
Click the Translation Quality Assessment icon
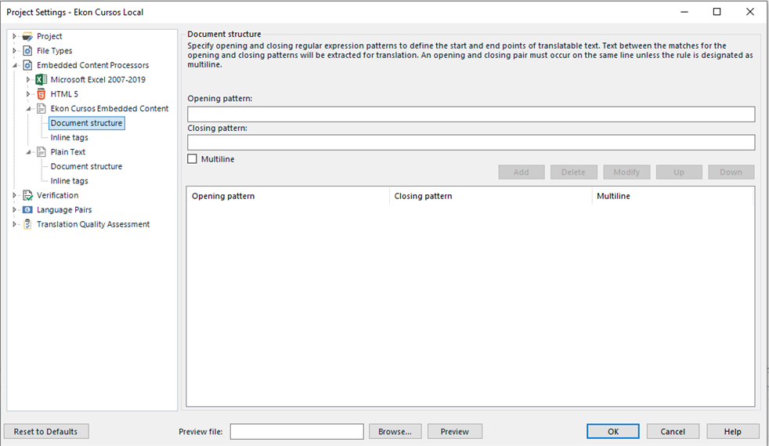27,224
